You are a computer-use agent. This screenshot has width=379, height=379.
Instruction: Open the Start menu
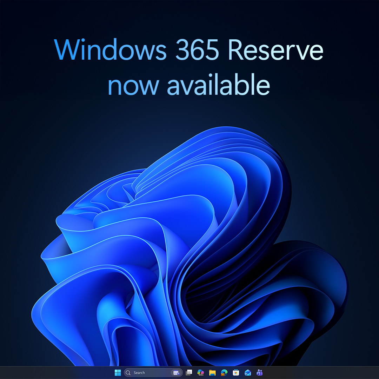118,372
